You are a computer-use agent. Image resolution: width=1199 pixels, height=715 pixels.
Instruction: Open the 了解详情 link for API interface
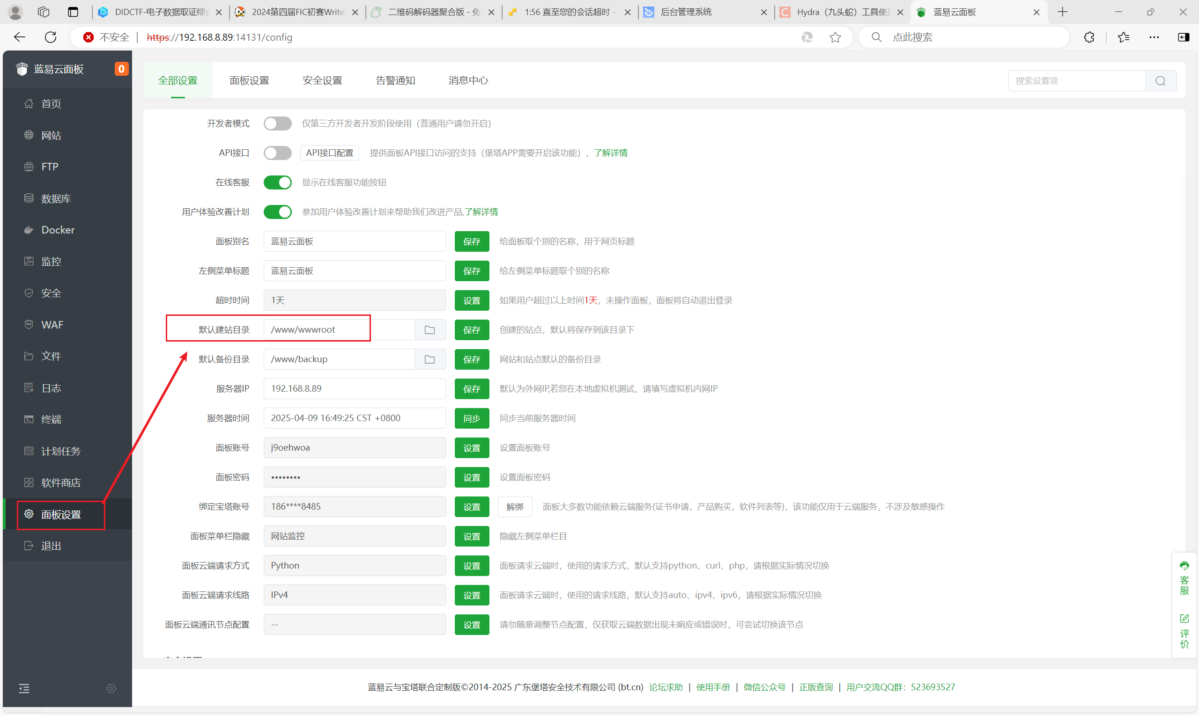click(x=610, y=153)
